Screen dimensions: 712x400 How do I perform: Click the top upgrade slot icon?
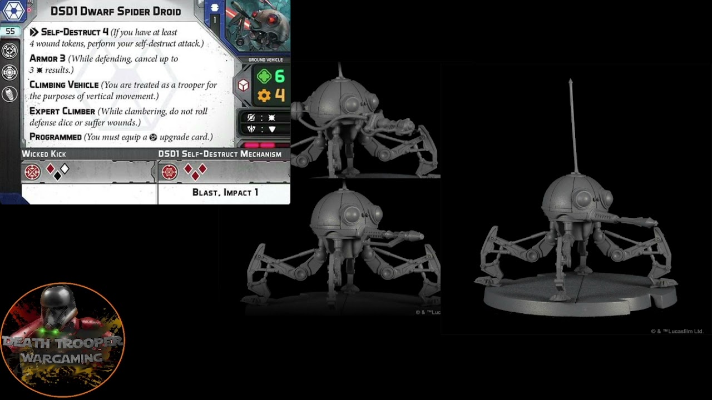click(x=10, y=51)
